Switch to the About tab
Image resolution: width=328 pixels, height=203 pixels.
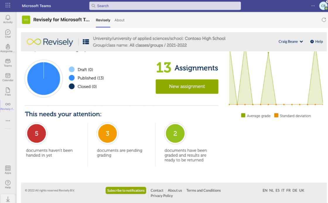coord(119,20)
